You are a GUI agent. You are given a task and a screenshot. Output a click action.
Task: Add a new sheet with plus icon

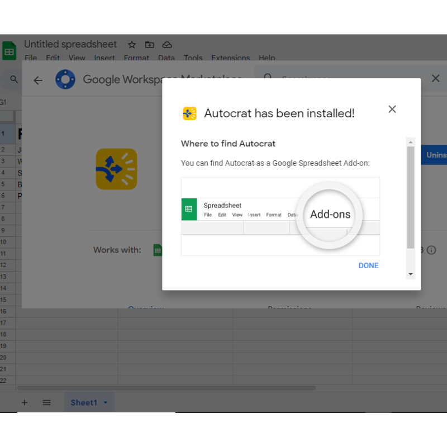tap(25, 402)
